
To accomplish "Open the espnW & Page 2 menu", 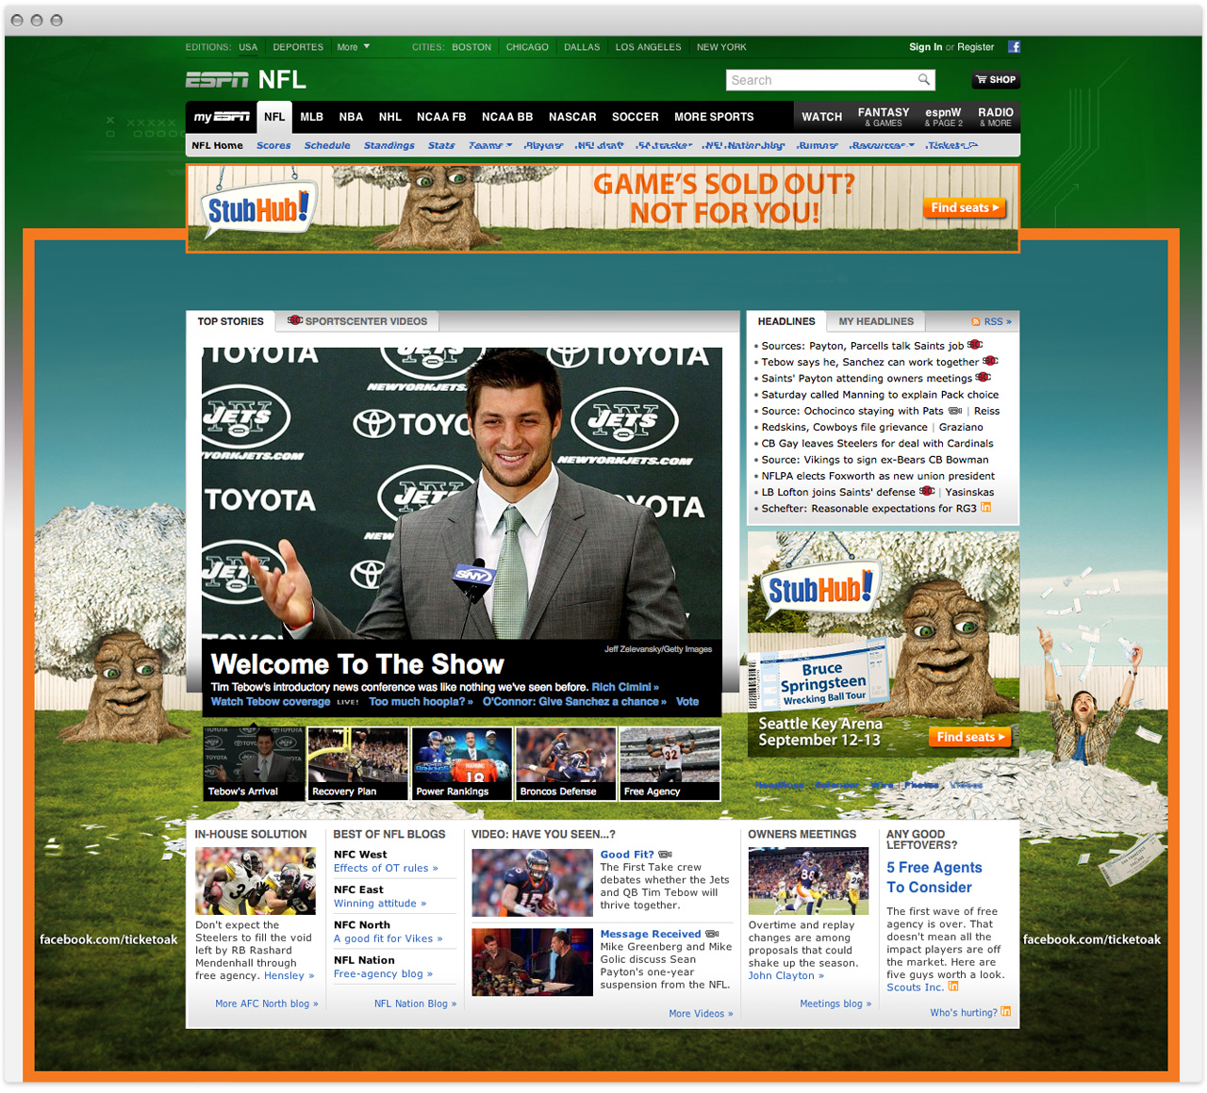I will pos(943,117).
